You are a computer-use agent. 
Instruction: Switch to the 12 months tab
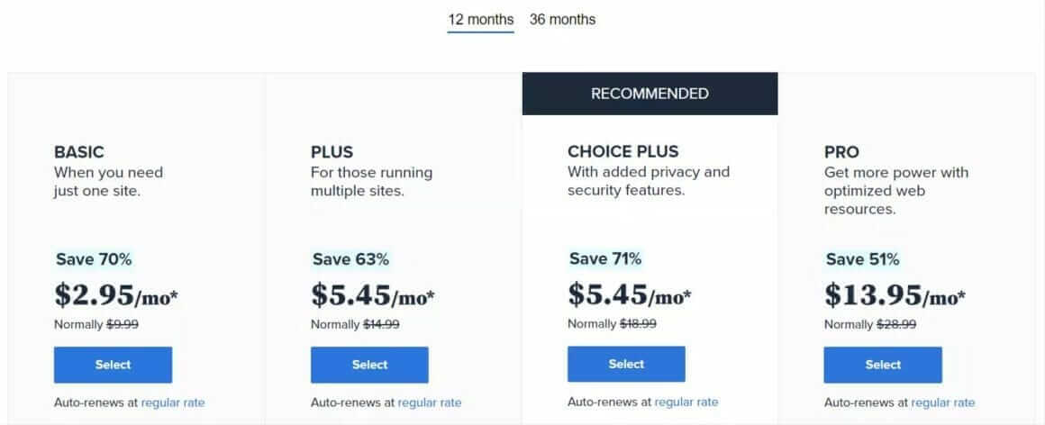click(481, 20)
